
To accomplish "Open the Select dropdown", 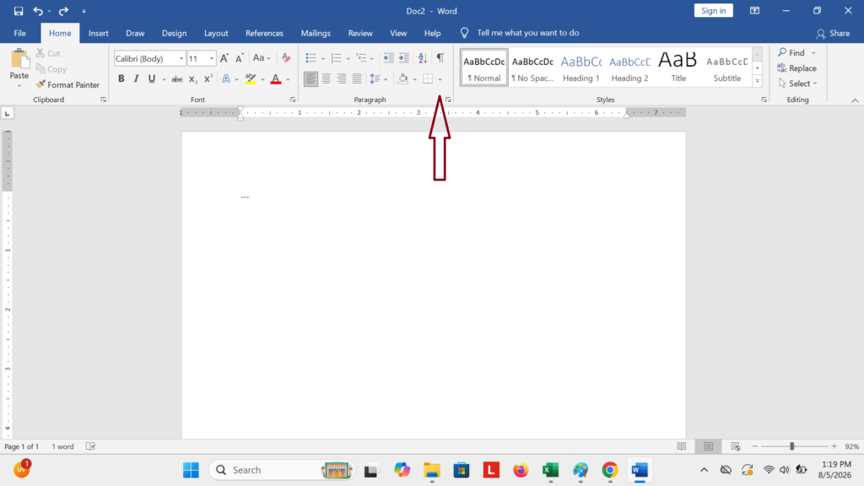I will pyautogui.click(x=798, y=84).
